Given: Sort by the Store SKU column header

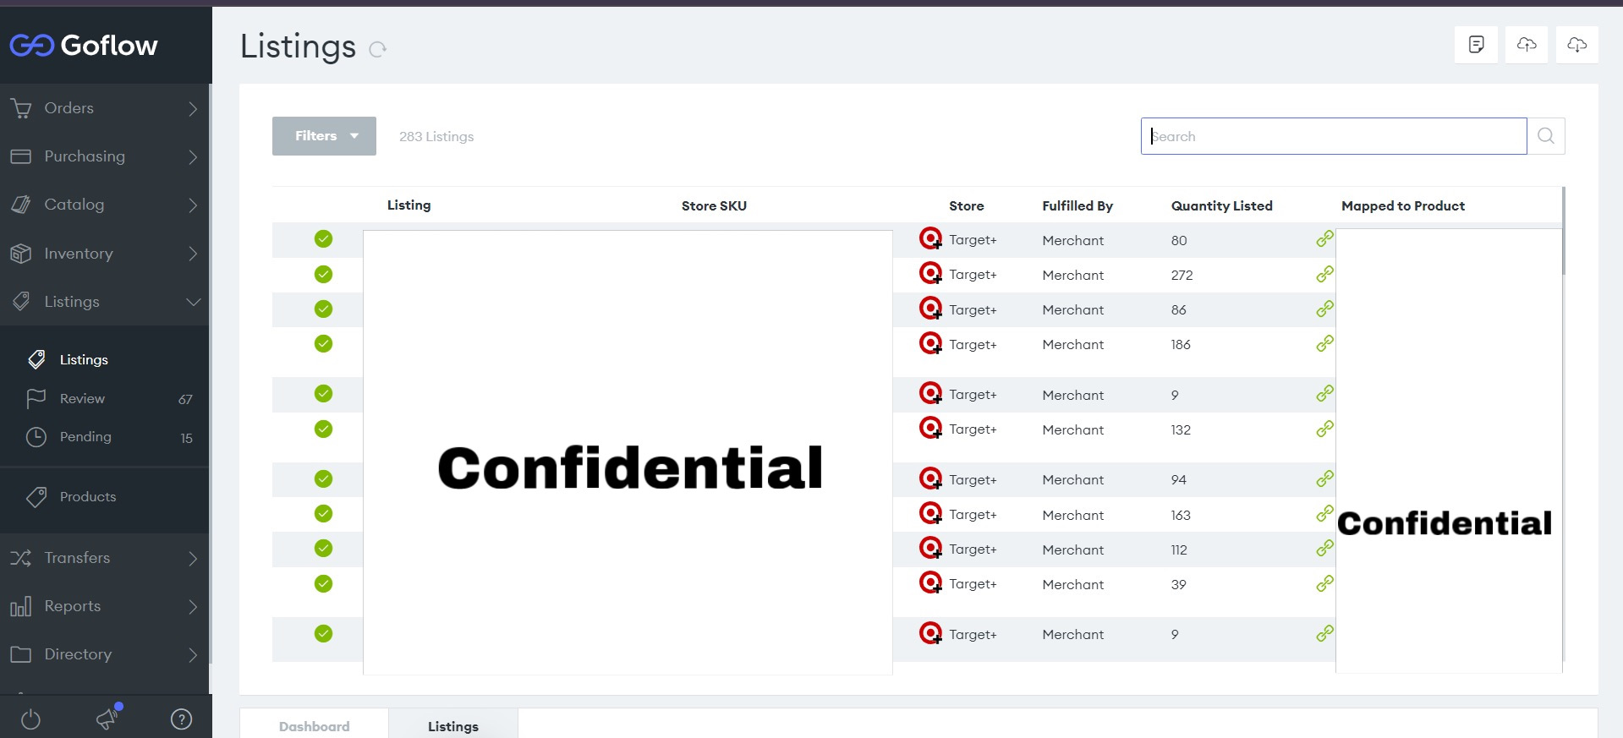Looking at the screenshot, I should point(714,205).
